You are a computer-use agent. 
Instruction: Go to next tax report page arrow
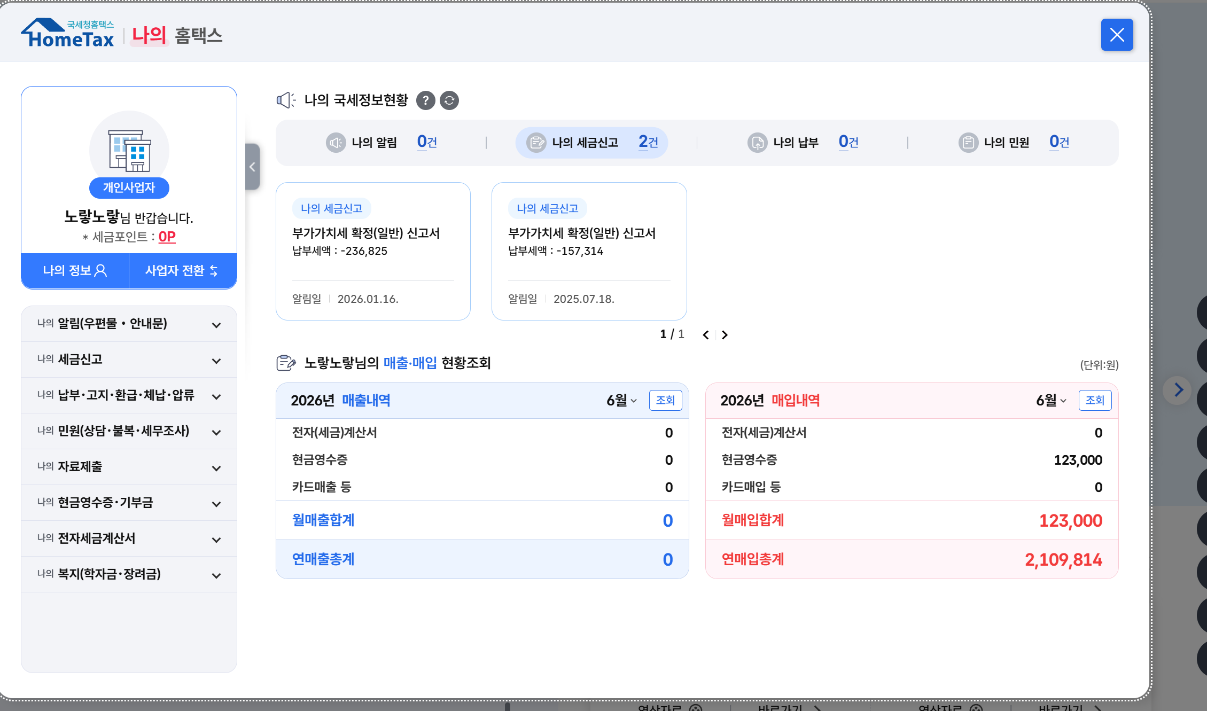(725, 335)
